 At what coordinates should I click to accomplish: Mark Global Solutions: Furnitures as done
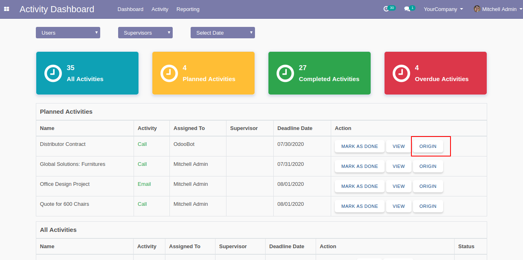(x=360, y=166)
